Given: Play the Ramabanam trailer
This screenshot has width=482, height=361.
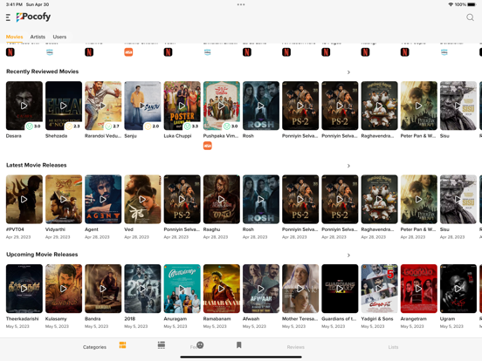Looking at the screenshot, I should 221,289.
